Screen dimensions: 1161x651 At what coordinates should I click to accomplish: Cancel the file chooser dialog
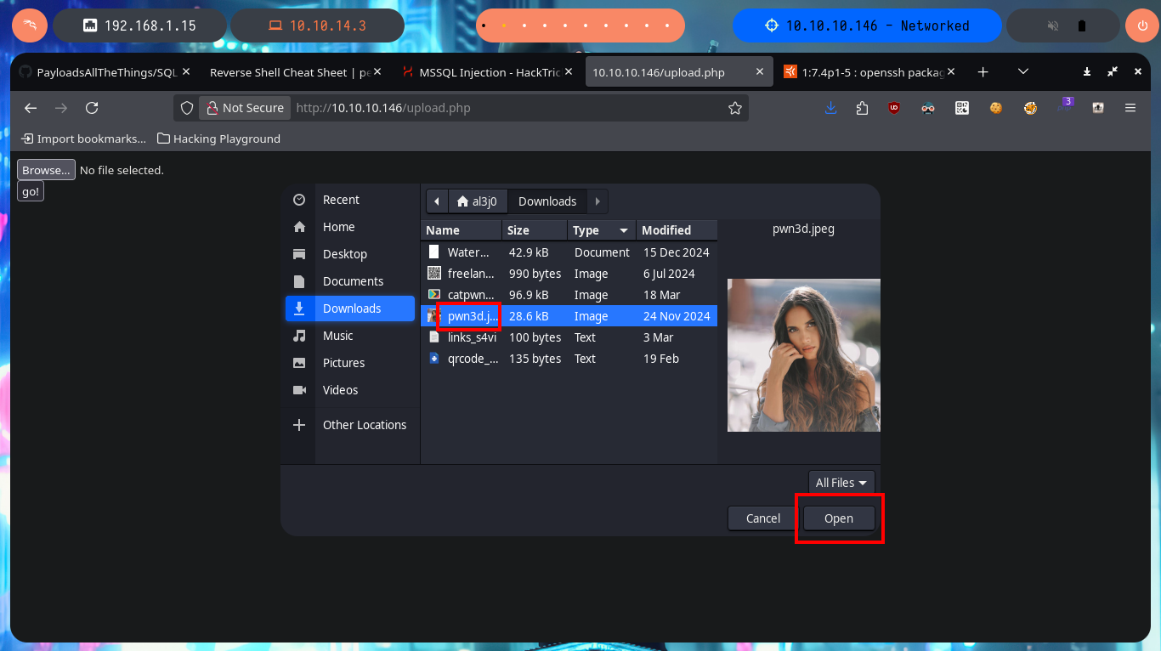[763, 518]
